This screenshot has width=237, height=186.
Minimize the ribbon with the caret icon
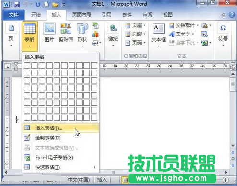pos(224,15)
